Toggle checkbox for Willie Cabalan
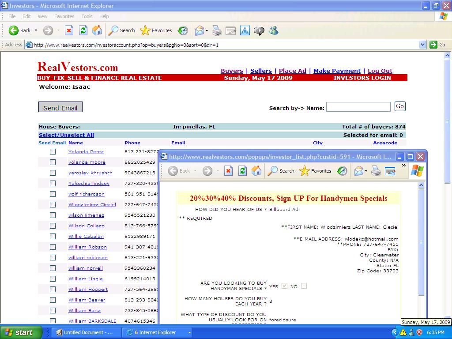Image resolution: width=452 pixels, height=339 pixels. [53, 237]
